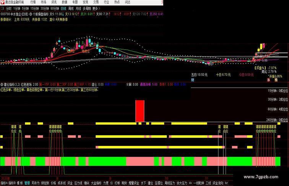The width and height of the screenshot is (289, 186).
Task: Open the 发现 menu
Action: [x=86, y=2]
